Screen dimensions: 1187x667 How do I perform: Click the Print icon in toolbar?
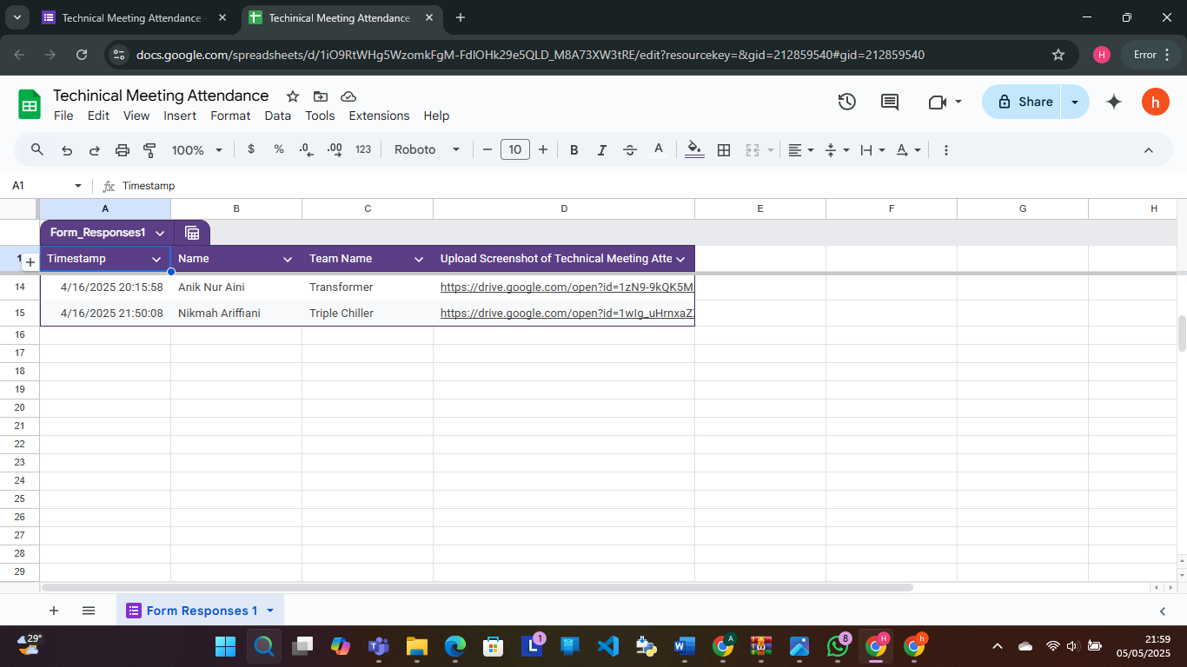(122, 150)
